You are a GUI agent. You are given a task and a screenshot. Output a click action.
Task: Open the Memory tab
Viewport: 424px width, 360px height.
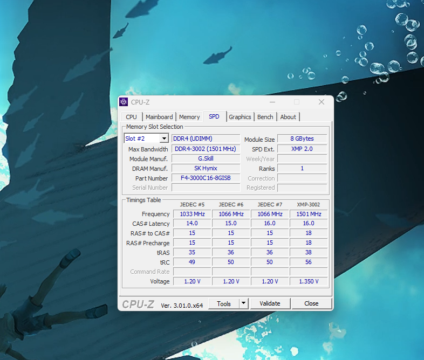[189, 117]
